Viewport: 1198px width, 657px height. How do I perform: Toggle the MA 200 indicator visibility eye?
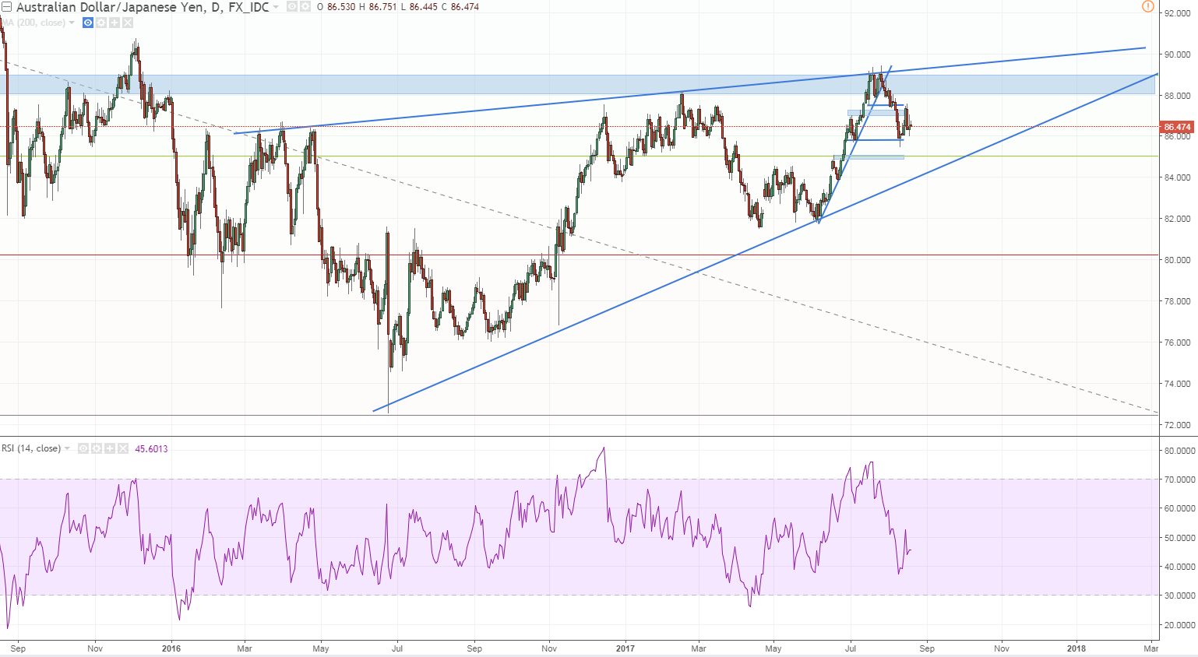click(88, 23)
